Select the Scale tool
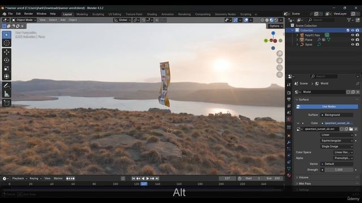Screen dimensions: 362x203 [6, 68]
